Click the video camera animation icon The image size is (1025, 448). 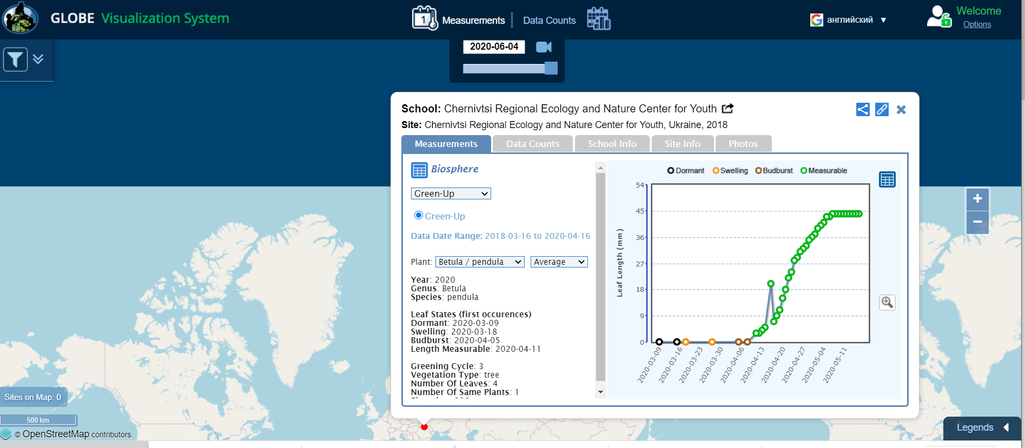(x=544, y=47)
